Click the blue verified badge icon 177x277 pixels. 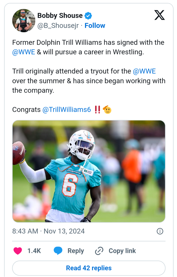pyautogui.click(x=88, y=16)
